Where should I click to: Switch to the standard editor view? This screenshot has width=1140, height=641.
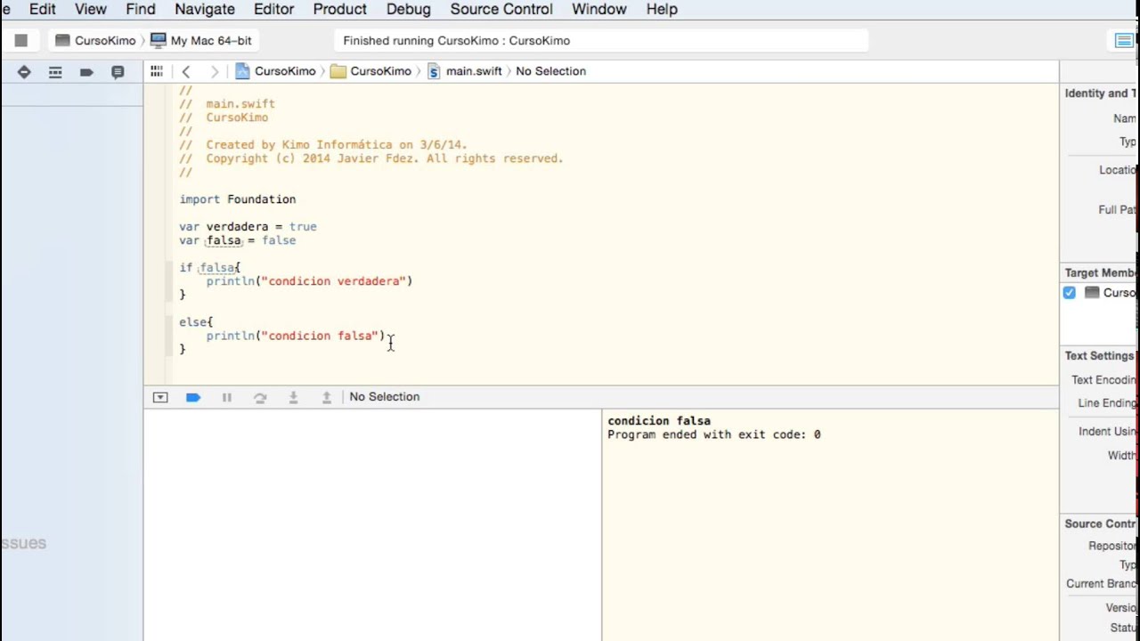(1124, 40)
